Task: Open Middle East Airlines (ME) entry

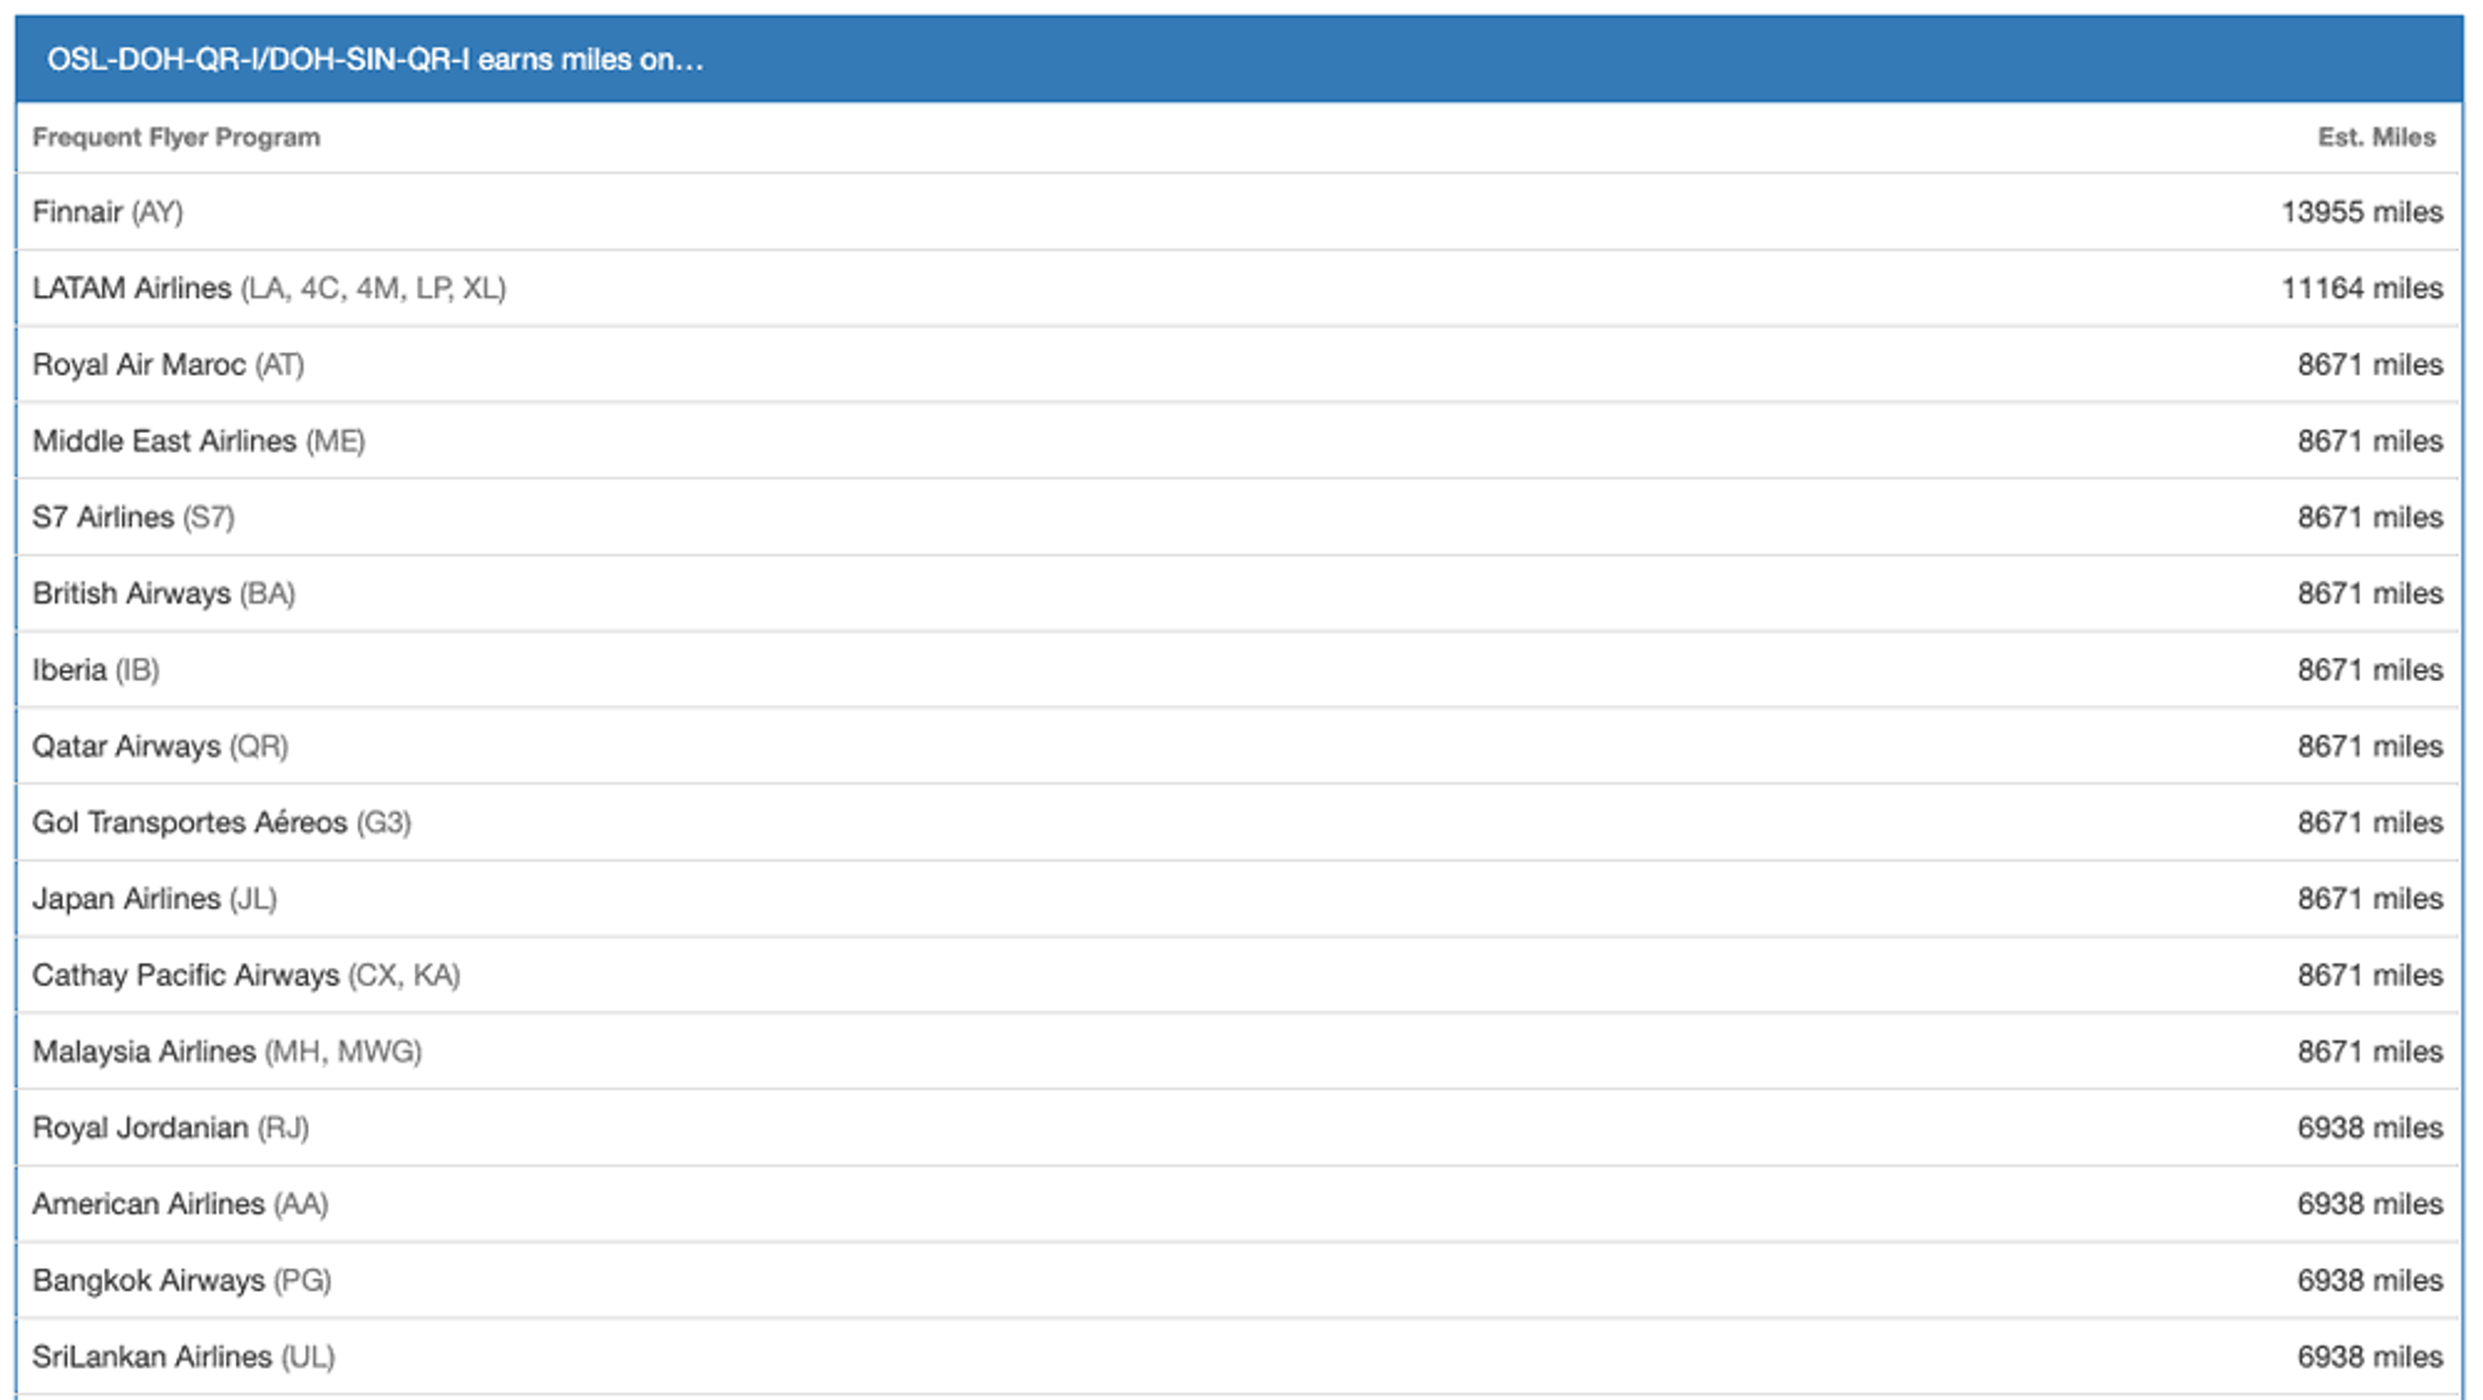Action: [x=199, y=441]
